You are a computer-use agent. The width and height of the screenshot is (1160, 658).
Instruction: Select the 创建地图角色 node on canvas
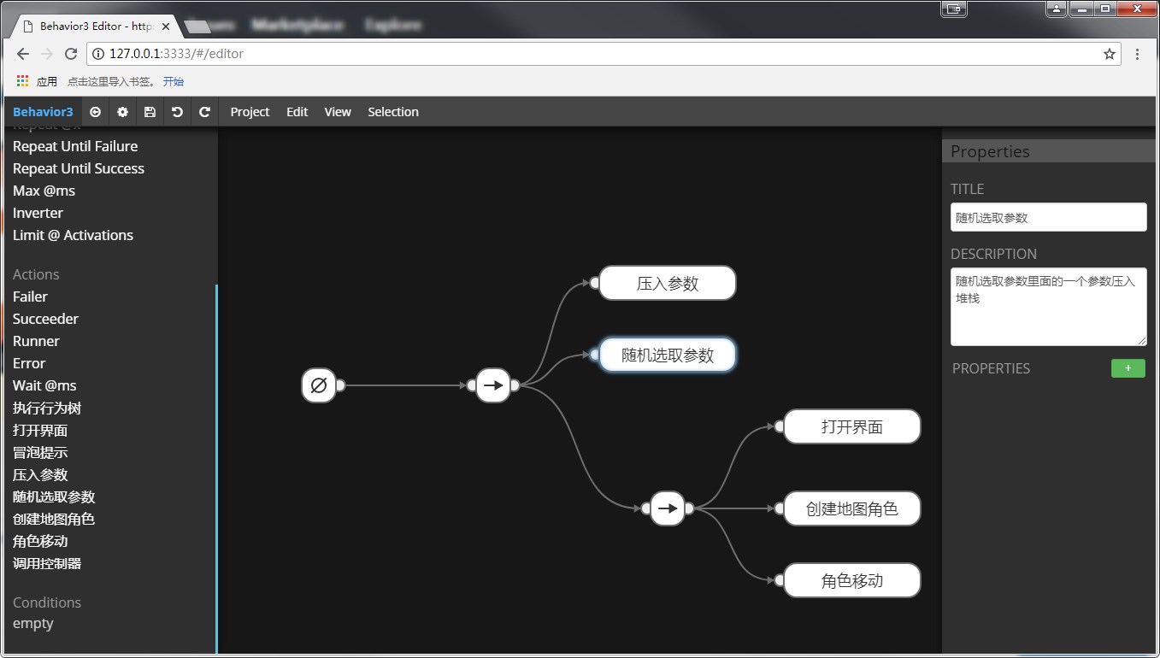tap(852, 508)
